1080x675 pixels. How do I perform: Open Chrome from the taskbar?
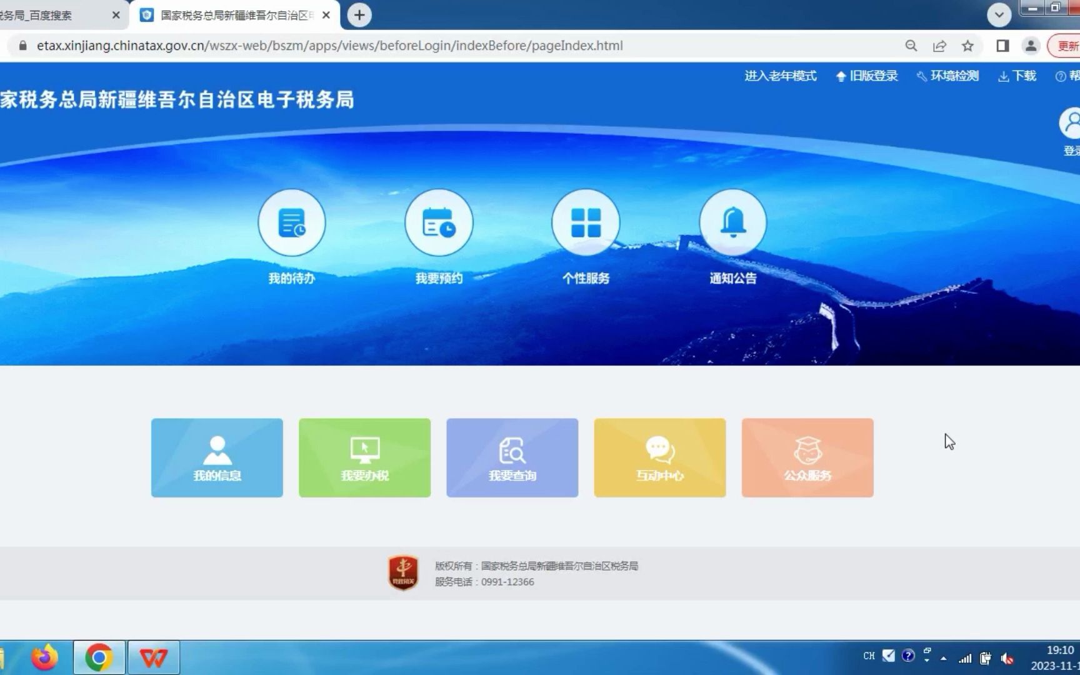[98, 657]
